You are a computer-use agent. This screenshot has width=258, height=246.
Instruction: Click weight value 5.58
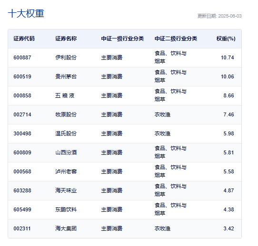click(x=228, y=171)
